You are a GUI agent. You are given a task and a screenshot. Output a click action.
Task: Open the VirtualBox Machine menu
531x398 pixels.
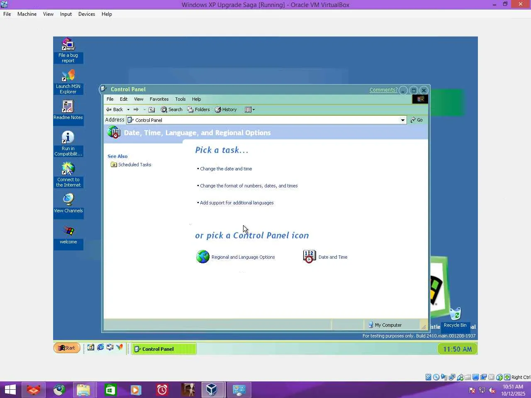[27, 14]
